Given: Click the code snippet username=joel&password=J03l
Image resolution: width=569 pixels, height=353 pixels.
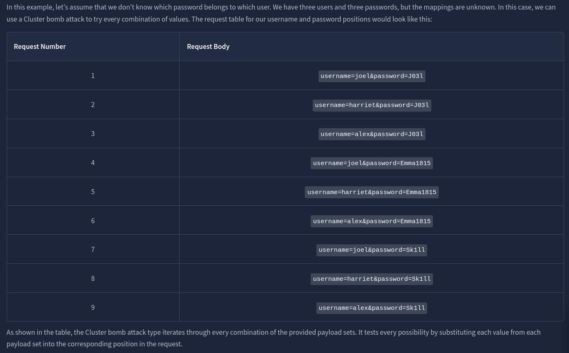Looking at the screenshot, I should pyautogui.click(x=372, y=76).
